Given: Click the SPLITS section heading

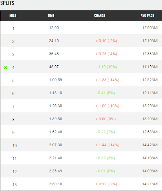Looking at the screenshot, I should click(7, 3).
